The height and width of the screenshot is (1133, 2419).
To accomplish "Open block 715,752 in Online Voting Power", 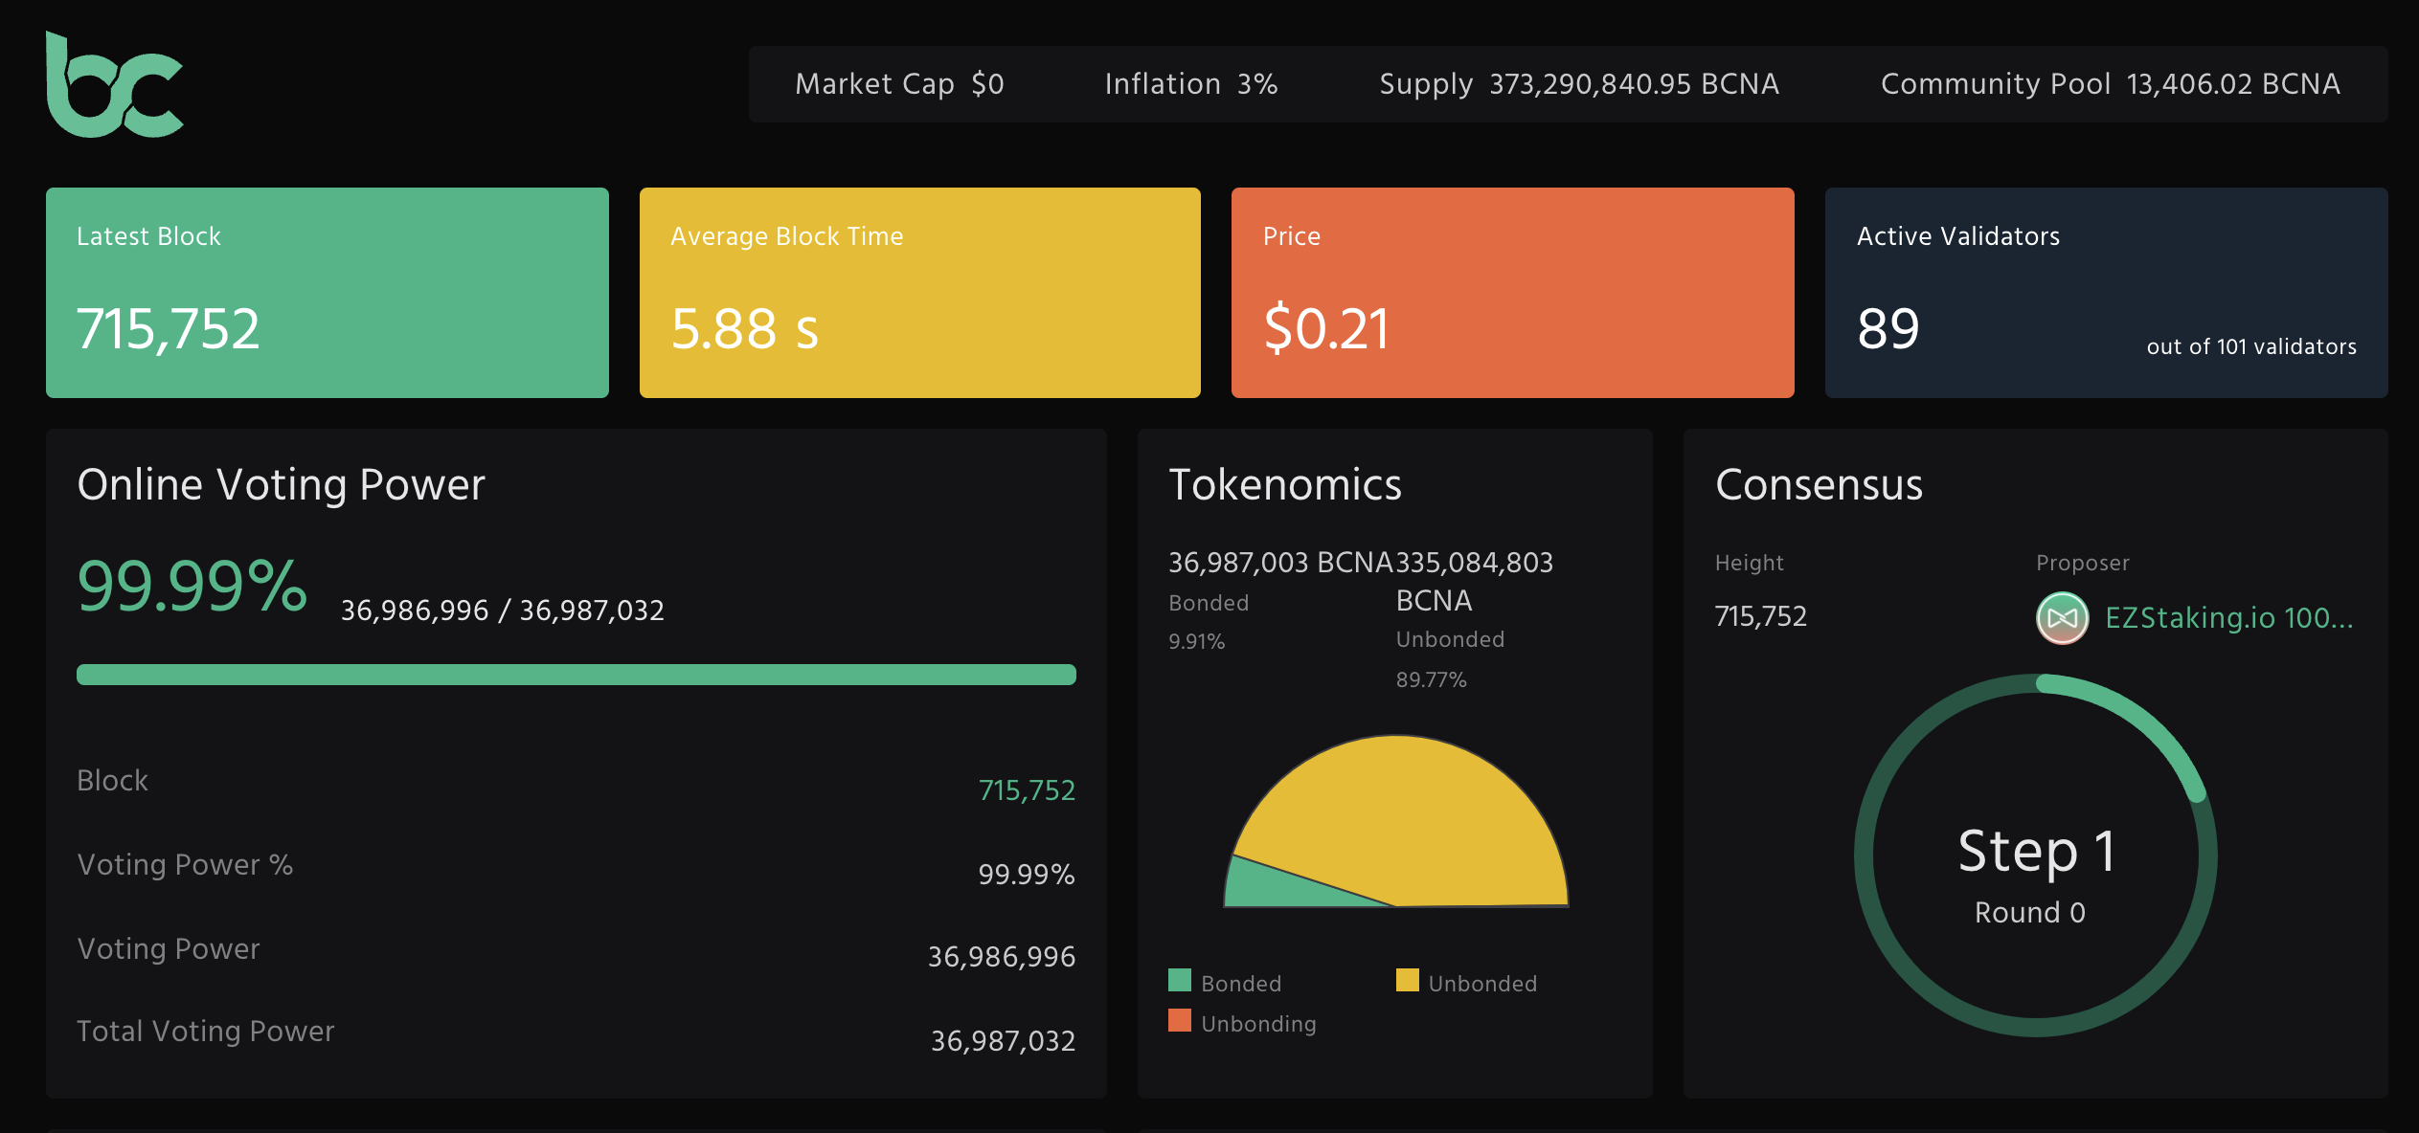I will pyautogui.click(x=1026, y=790).
